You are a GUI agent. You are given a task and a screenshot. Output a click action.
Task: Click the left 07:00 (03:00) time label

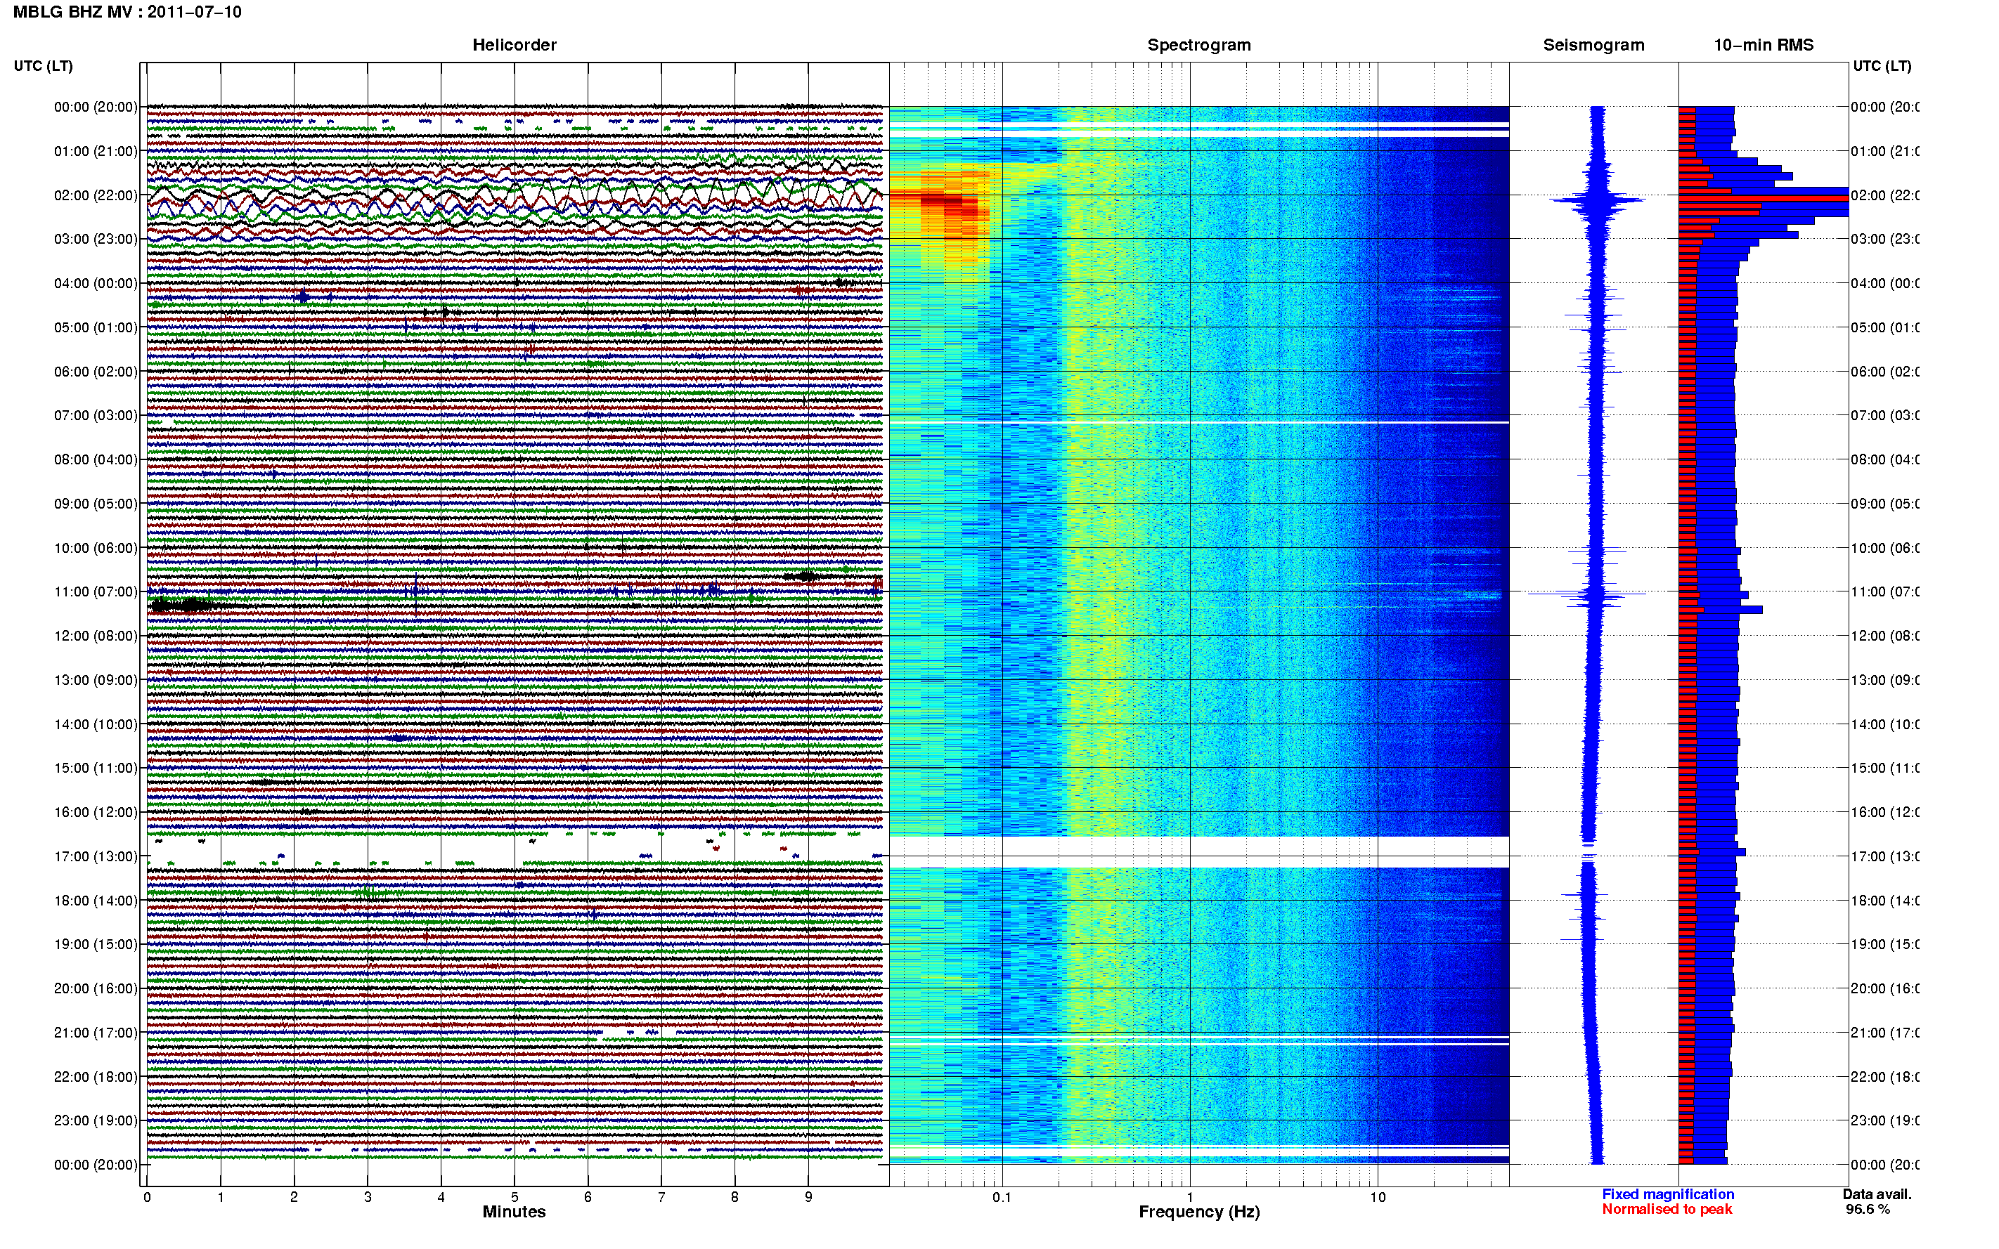(96, 415)
